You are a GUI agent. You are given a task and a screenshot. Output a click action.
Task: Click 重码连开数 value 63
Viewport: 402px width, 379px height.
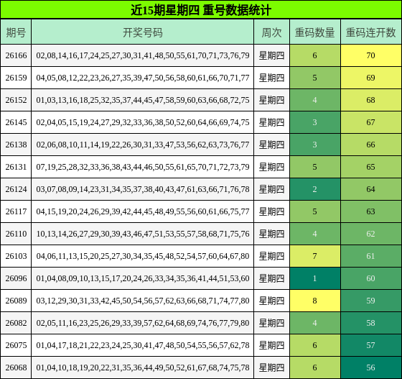click(370, 211)
